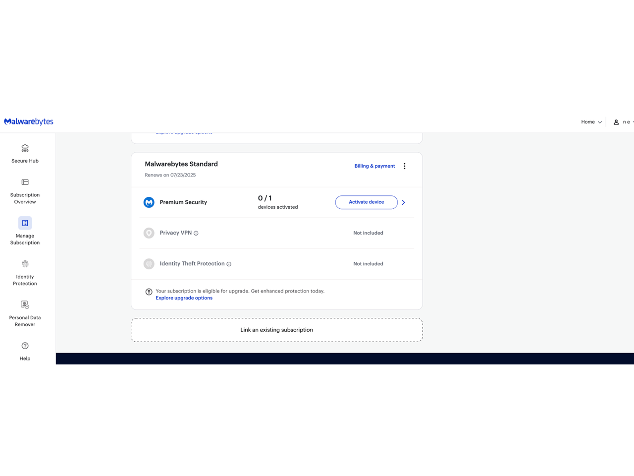Show info for Identity Theft Protection
The height and width of the screenshot is (476, 634).
pyautogui.click(x=229, y=264)
